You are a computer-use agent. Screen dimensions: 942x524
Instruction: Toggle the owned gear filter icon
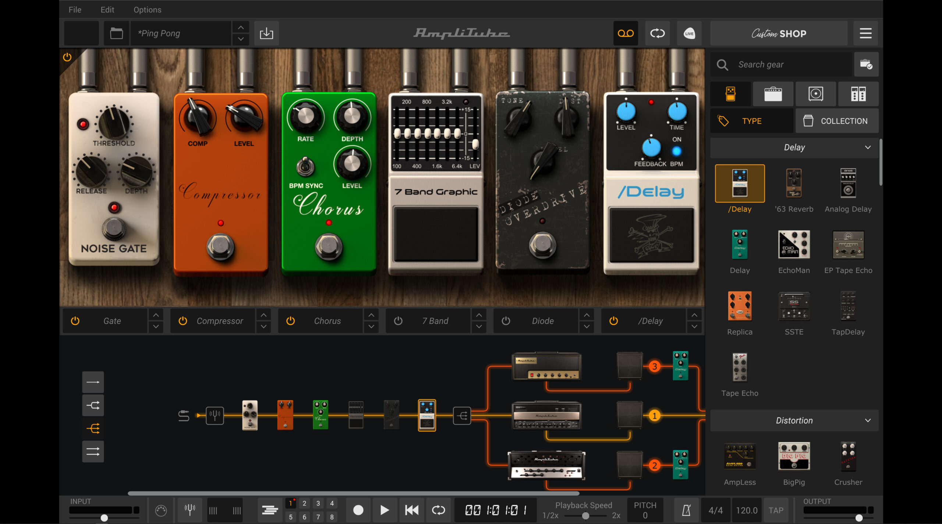pos(866,64)
